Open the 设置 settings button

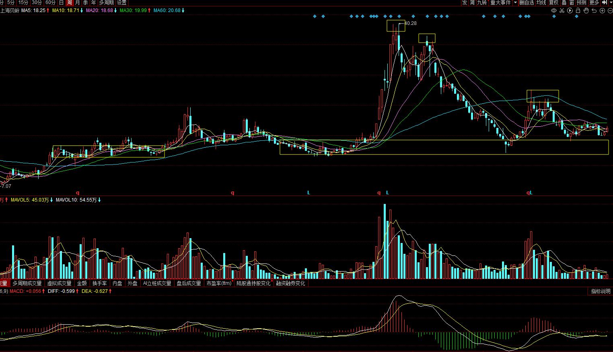tap(122, 2)
